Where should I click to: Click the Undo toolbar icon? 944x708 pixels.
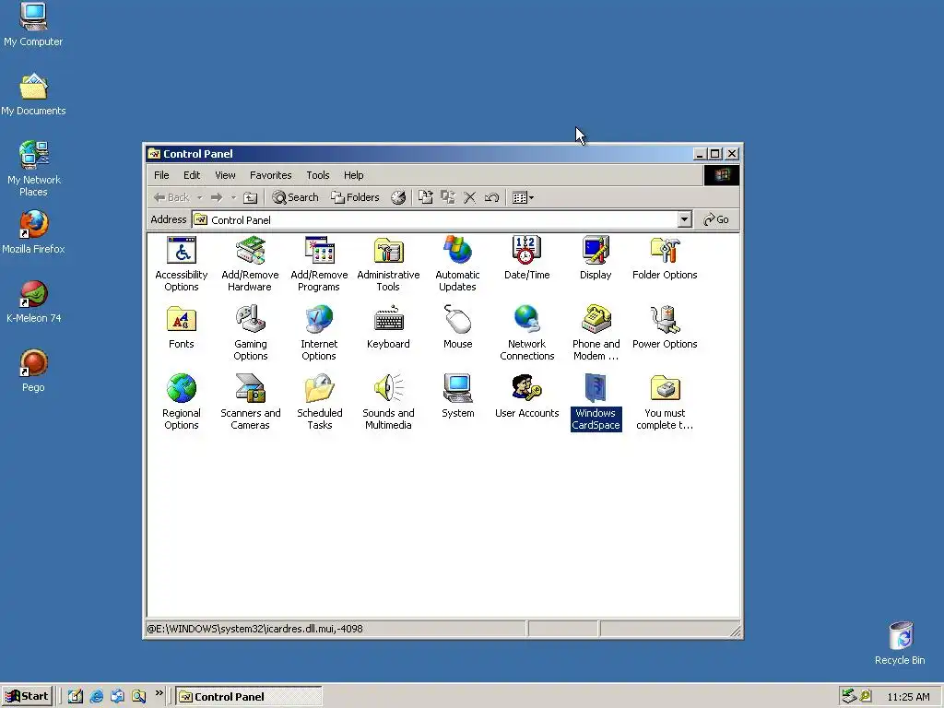point(492,197)
